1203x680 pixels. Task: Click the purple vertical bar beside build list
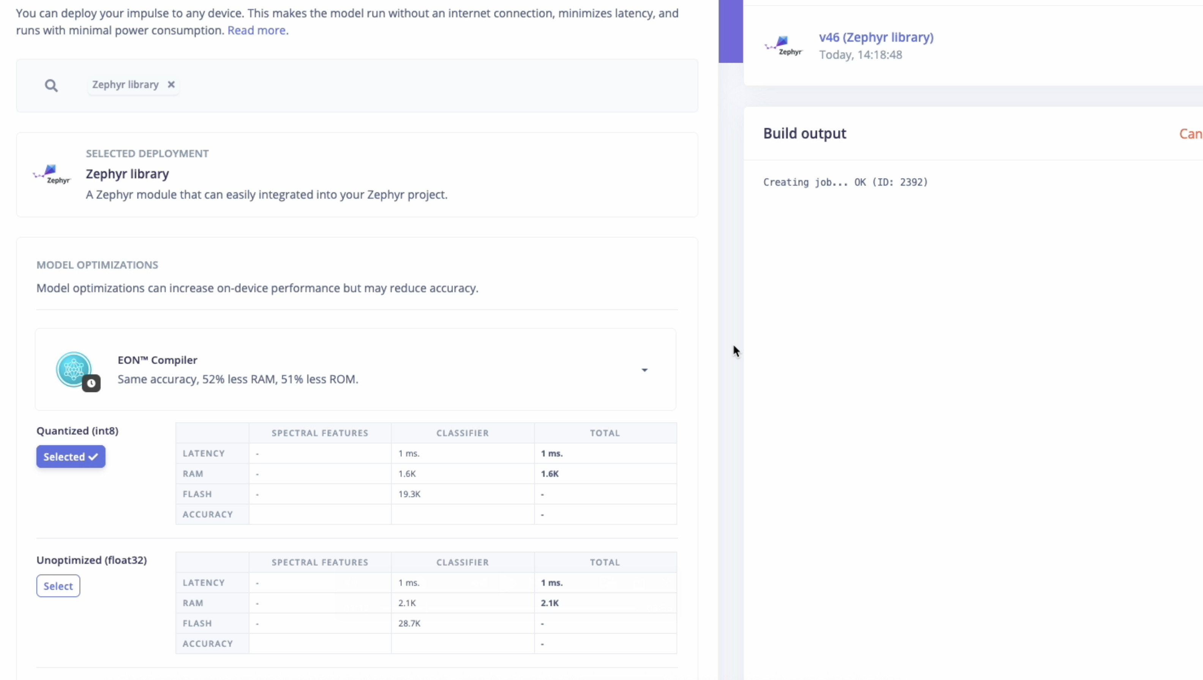730,31
